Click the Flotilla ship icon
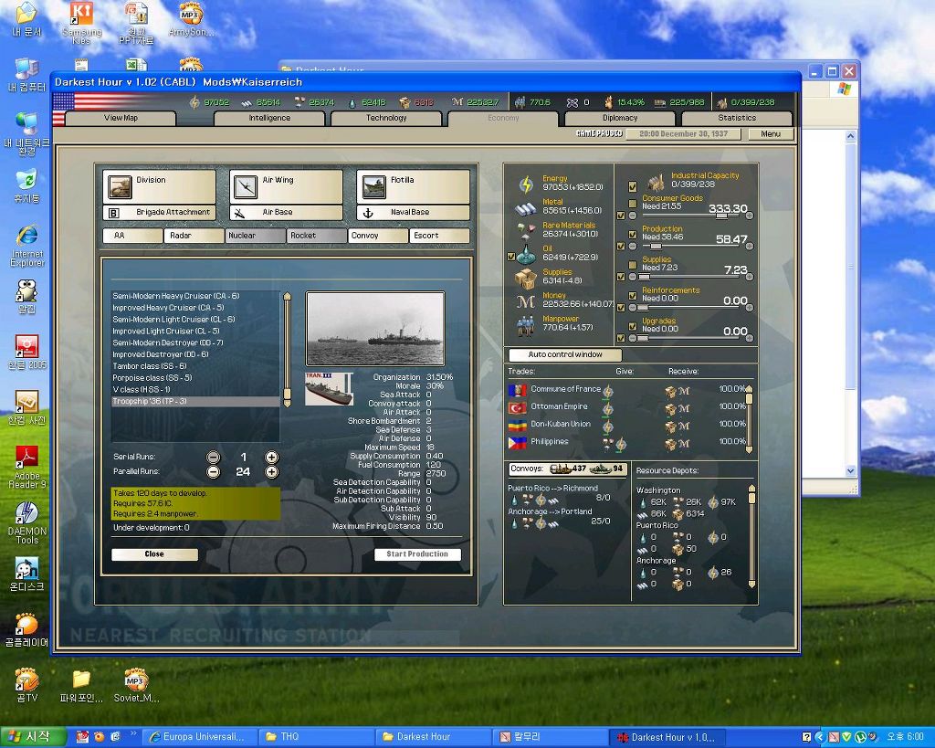Image resolution: width=935 pixels, height=748 pixels. [x=373, y=186]
